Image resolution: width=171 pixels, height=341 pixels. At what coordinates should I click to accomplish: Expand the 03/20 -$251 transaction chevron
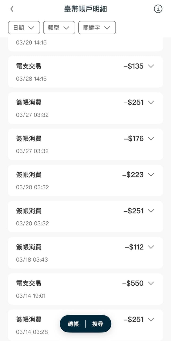(x=151, y=211)
